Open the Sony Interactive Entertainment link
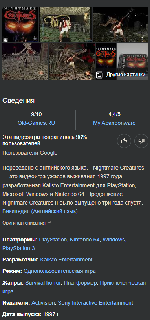This screenshot has width=150, height=320. coord(95,303)
